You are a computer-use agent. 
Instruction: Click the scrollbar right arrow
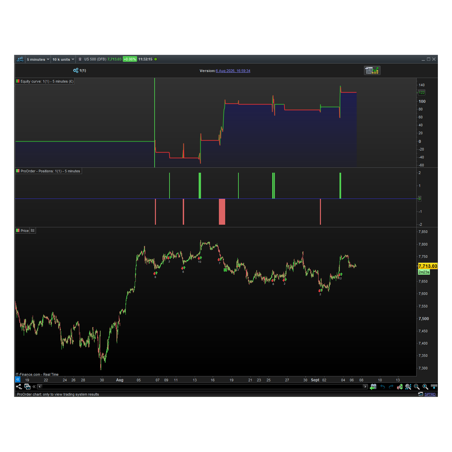click(365, 387)
